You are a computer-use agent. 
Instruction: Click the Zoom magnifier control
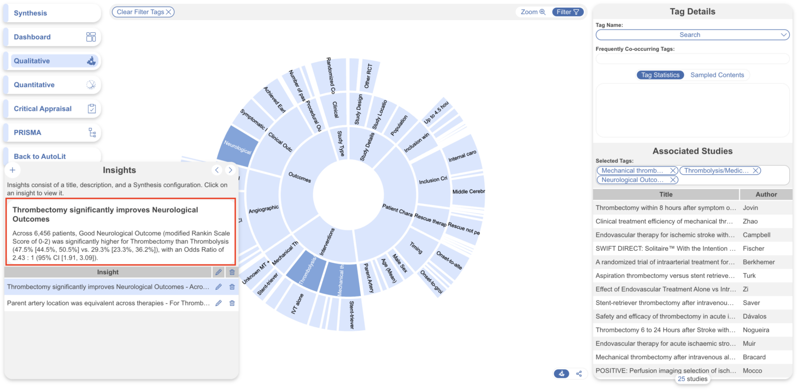click(533, 12)
